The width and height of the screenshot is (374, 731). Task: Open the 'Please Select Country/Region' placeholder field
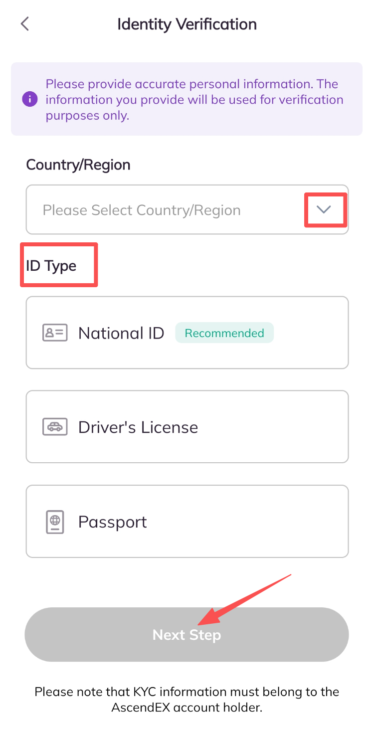coord(142,210)
